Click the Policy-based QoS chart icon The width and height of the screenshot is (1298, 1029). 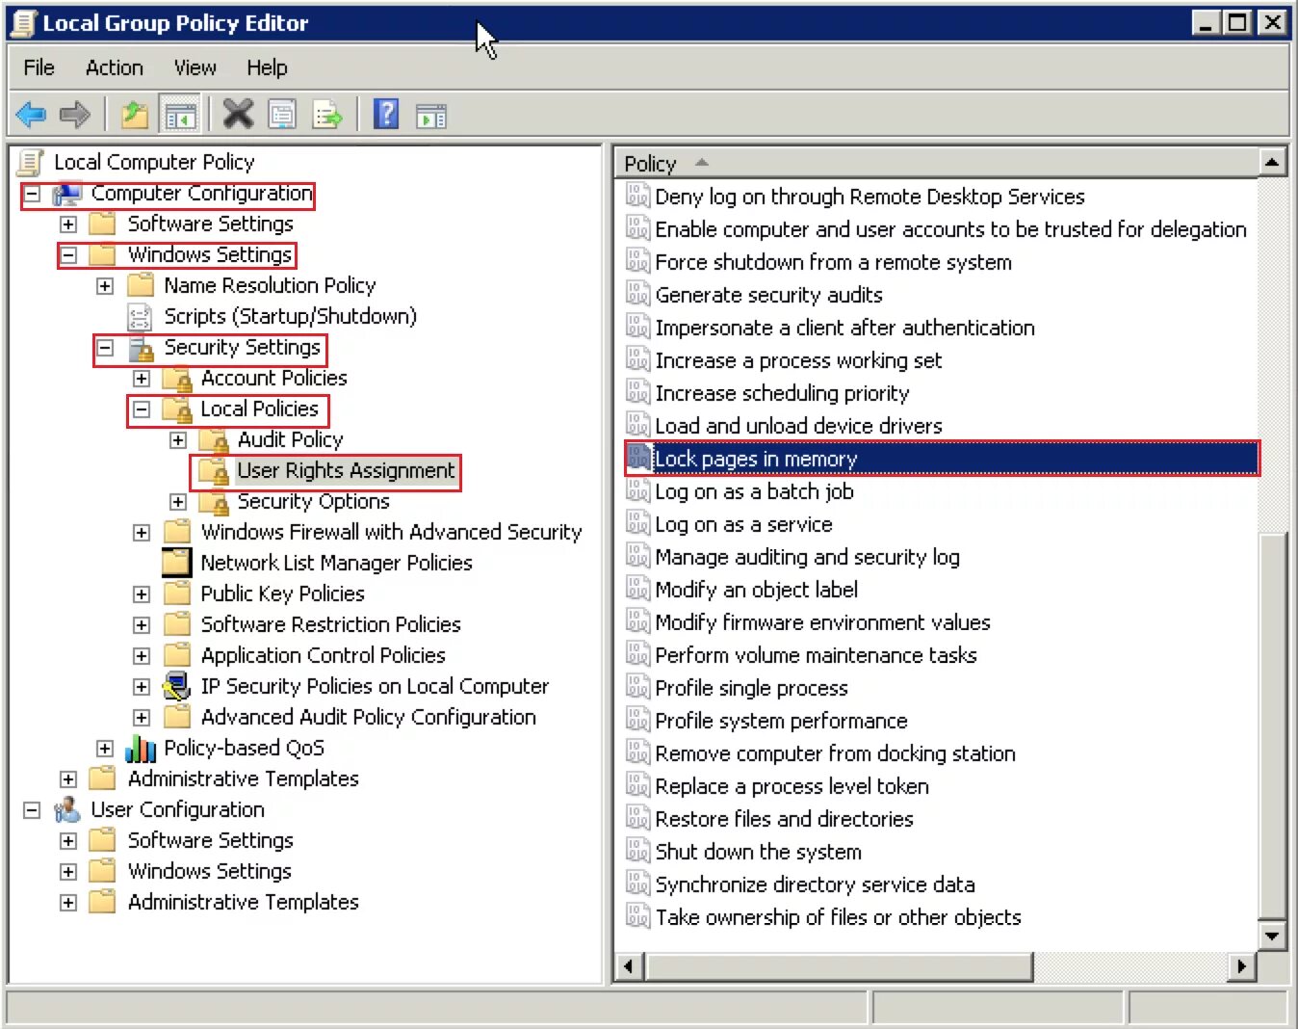point(141,749)
